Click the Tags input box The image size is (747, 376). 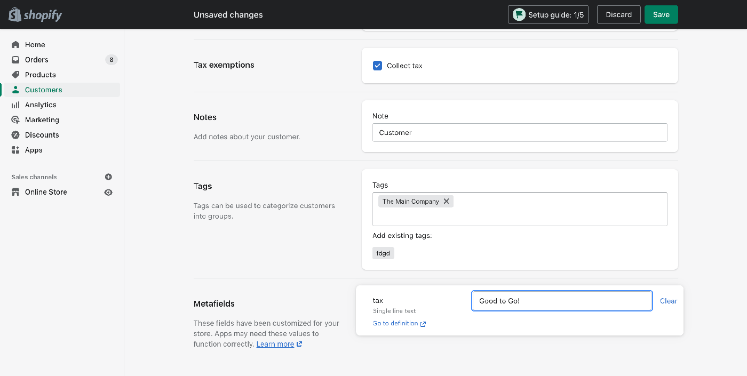520,209
